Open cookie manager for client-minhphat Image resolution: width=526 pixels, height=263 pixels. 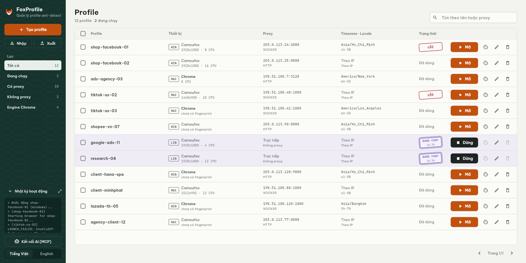coord(486,190)
